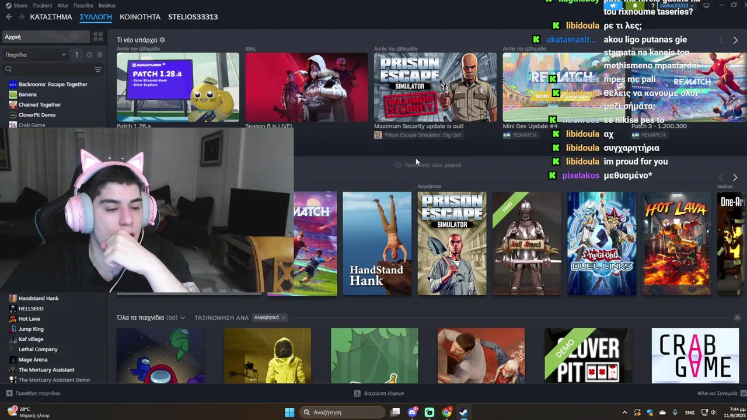Click the Steam taskbar icon
This screenshot has height=420, width=747.
[x=463, y=412]
